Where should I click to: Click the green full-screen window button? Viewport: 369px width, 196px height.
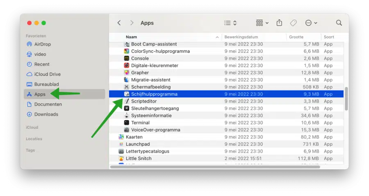44,23
